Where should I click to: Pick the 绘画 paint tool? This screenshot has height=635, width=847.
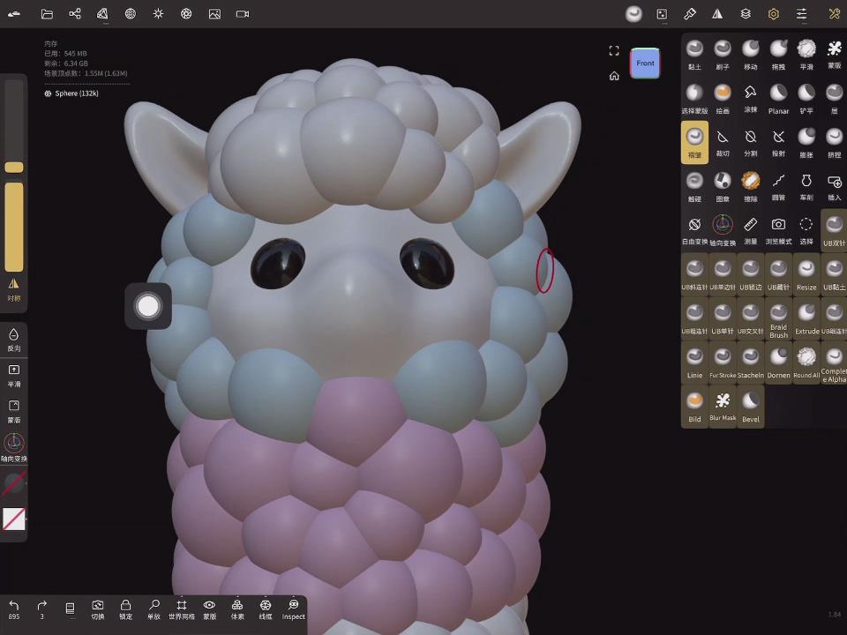723,99
